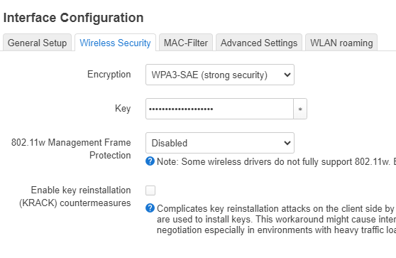396x258 pixels.
Task: Click the help icon beside KRACK description
Action: point(150,208)
